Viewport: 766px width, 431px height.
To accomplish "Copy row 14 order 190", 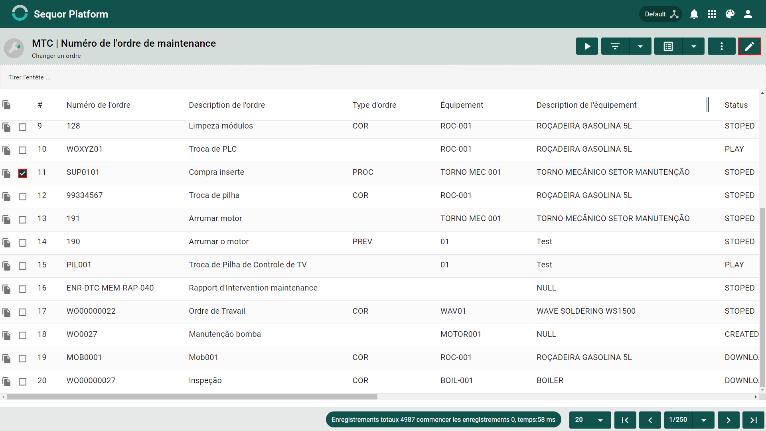I will (x=6, y=243).
